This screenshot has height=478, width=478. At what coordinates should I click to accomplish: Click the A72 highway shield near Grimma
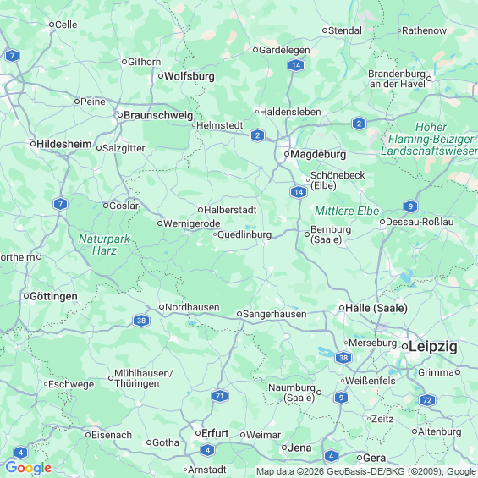click(427, 400)
